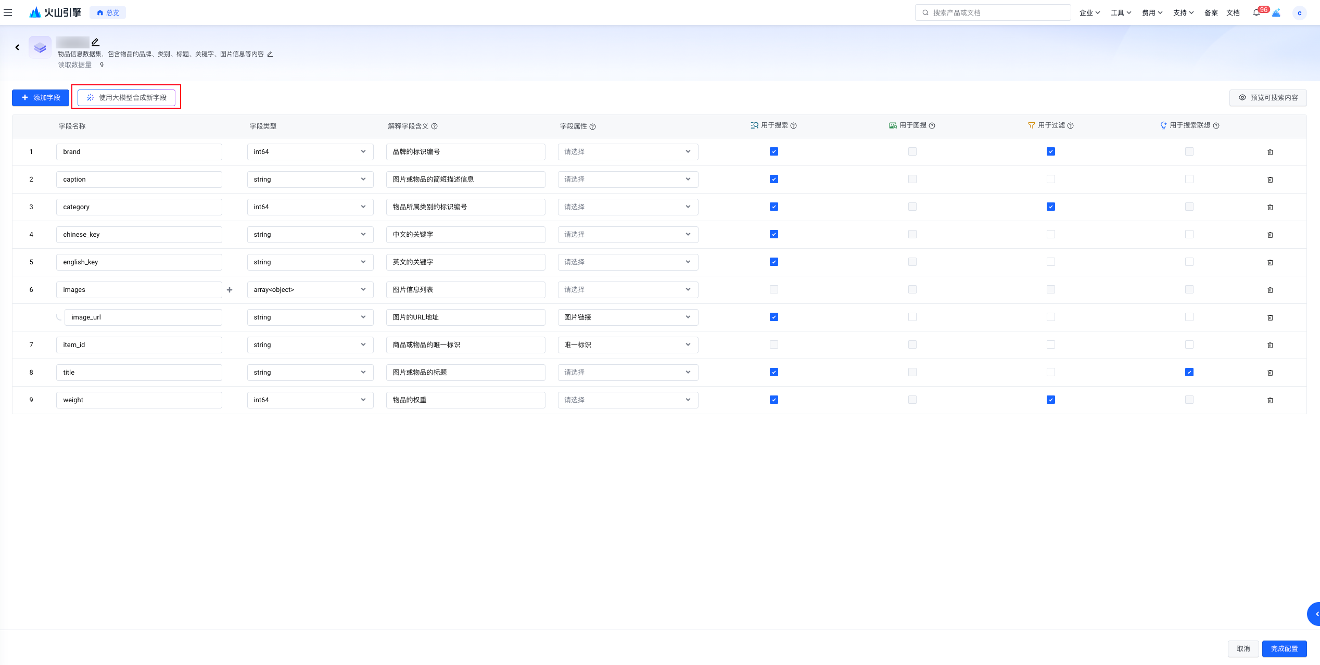The width and height of the screenshot is (1320, 665).
Task: Click the dataset name edit pencil
Action: [x=95, y=42]
